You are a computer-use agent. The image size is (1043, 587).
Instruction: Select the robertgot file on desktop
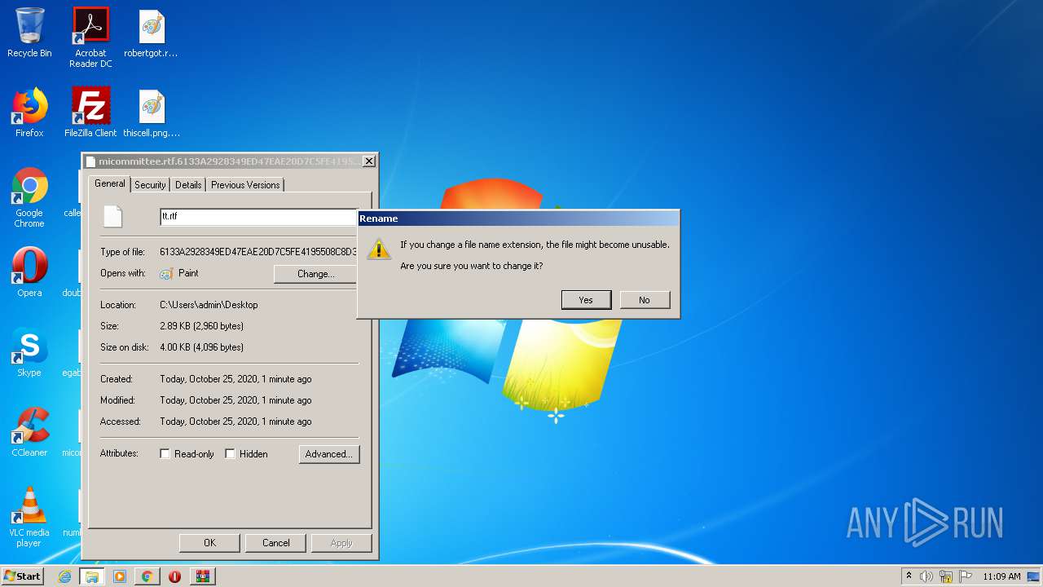tap(152, 33)
